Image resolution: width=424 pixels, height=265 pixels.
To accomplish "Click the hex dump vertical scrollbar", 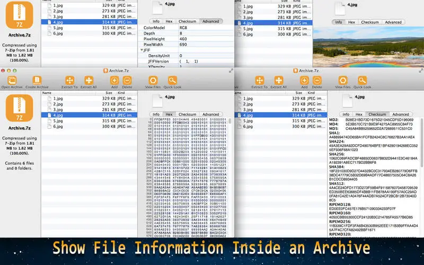I will pyautogui.click(x=230, y=121).
